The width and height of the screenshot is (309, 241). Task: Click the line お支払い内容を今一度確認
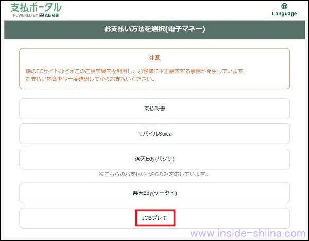tap(90, 79)
